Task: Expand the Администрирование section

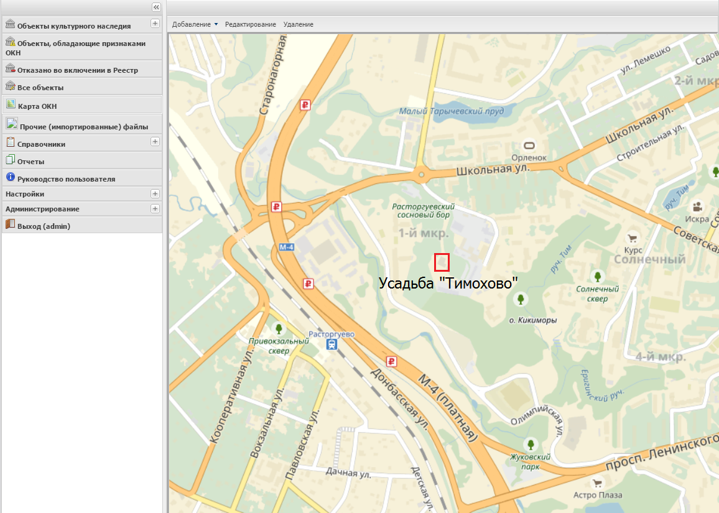Action: pos(155,209)
